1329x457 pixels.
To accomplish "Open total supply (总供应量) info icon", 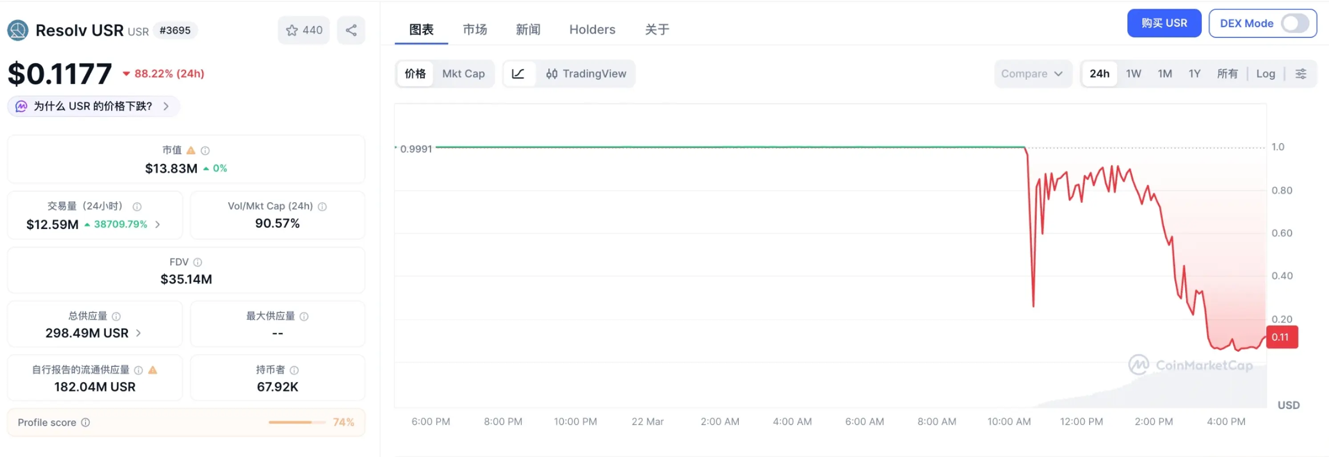I will 117,317.
